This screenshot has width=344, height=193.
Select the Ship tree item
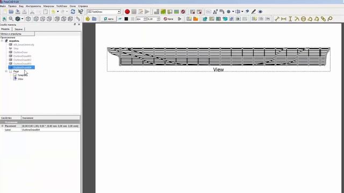click(x=16, y=48)
